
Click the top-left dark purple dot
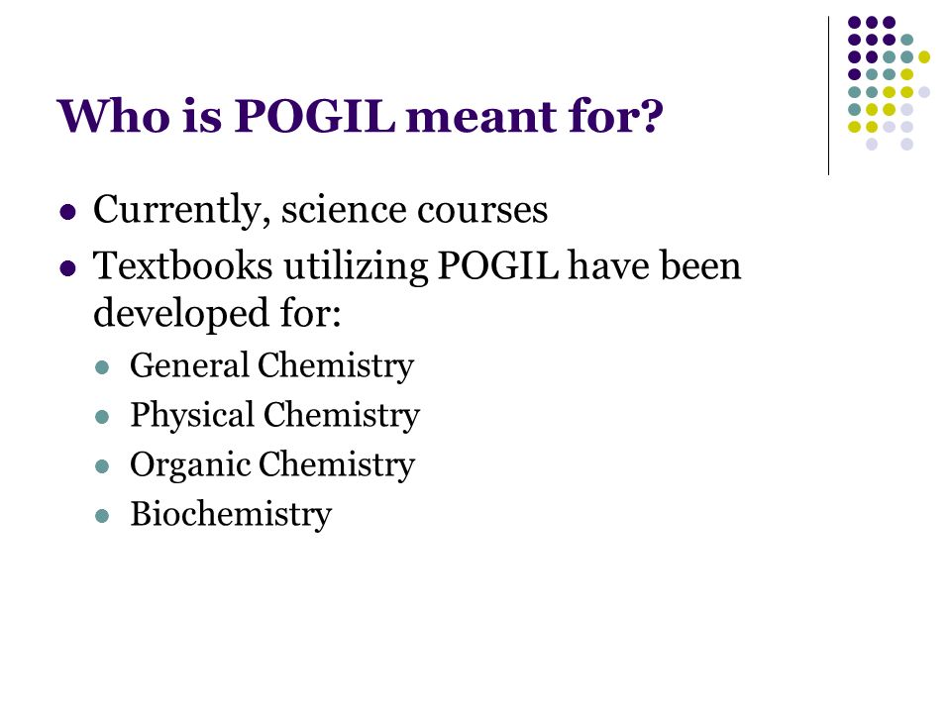point(854,23)
